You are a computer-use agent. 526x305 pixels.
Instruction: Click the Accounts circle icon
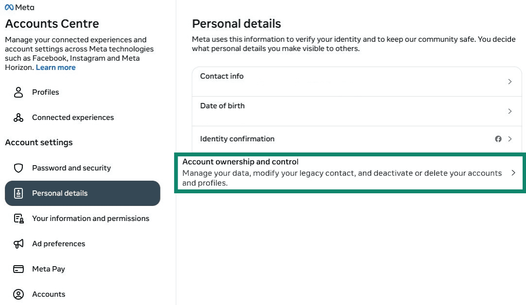18,294
